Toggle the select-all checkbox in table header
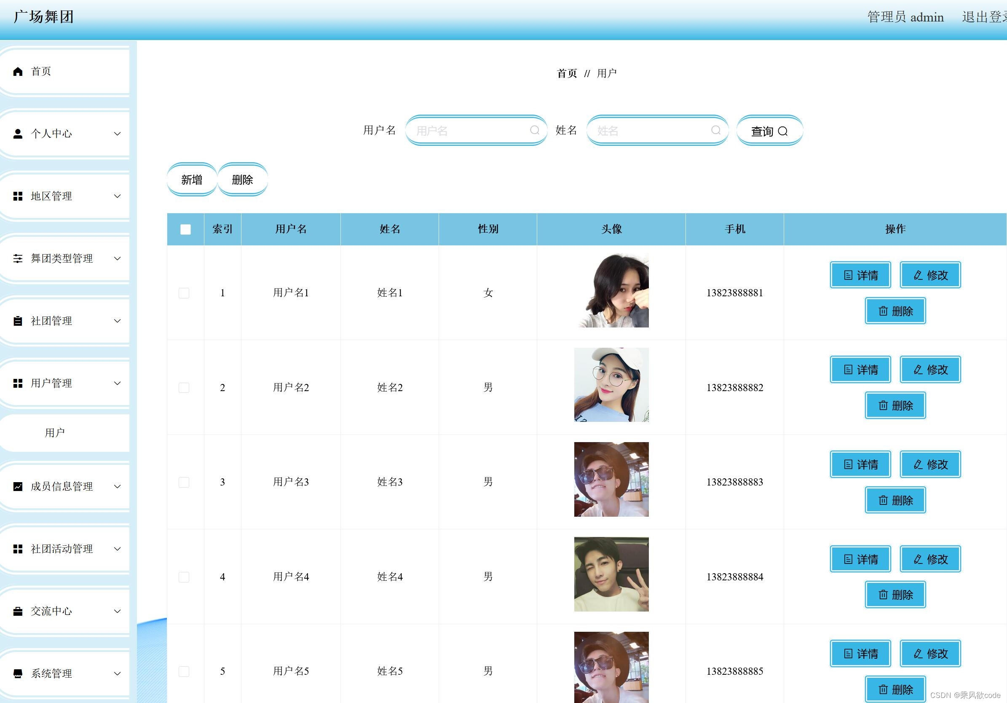The image size is (1007, 703). (x=185, y=229)
